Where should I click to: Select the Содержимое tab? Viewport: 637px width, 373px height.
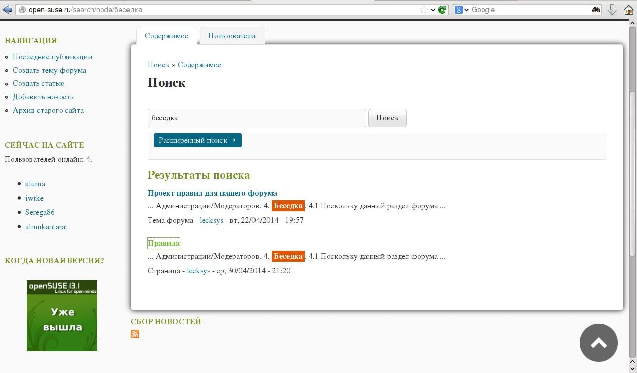pos(166,36)
